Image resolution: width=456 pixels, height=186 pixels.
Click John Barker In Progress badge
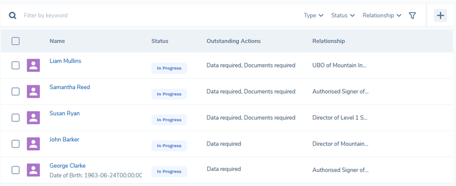[169, 146]
